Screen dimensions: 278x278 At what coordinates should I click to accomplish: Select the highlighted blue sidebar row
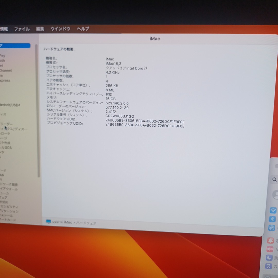15,46
